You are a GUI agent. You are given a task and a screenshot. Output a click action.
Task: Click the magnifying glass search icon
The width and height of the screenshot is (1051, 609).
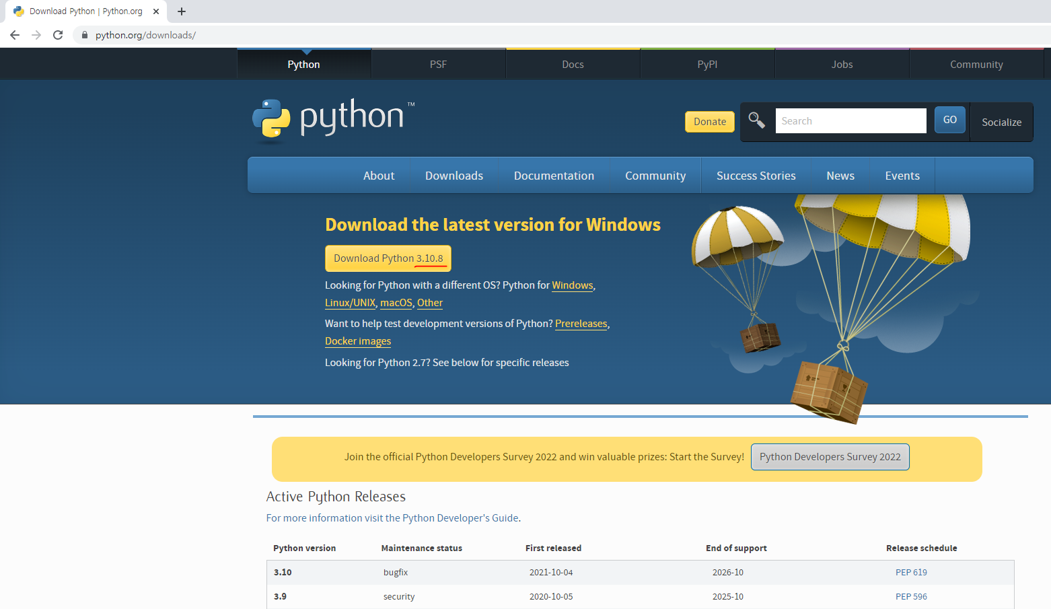coord(757,120)
